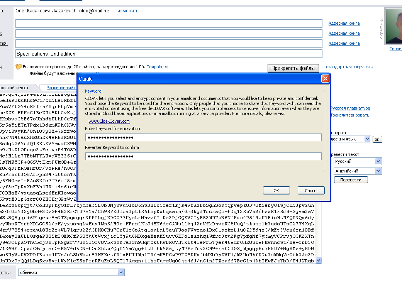The height and width of the screenshot is (284, 402).
Task: Click the third recipient (hidden copy) field
Action: pyautogui.click(x=169, y=44)
